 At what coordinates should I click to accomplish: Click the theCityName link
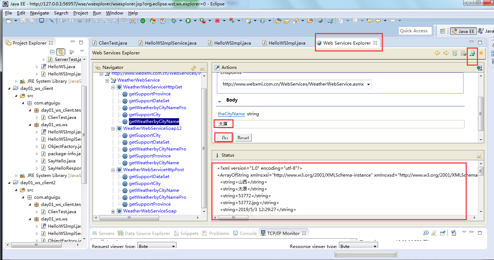click(x=231, y=114)
